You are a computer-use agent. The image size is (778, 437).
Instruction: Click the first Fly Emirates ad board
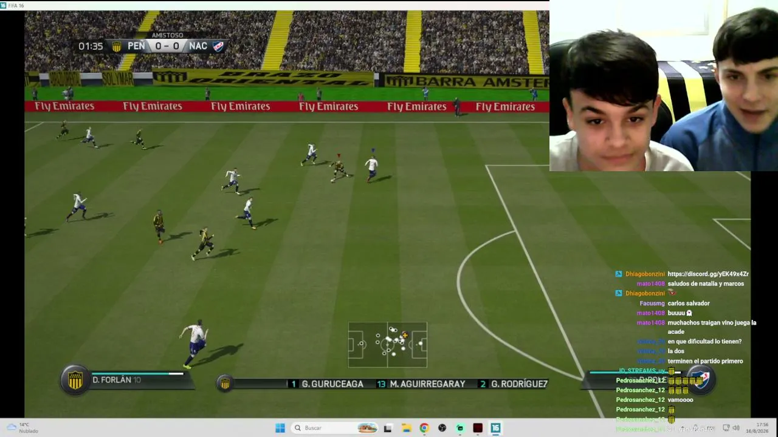(64, 106)
